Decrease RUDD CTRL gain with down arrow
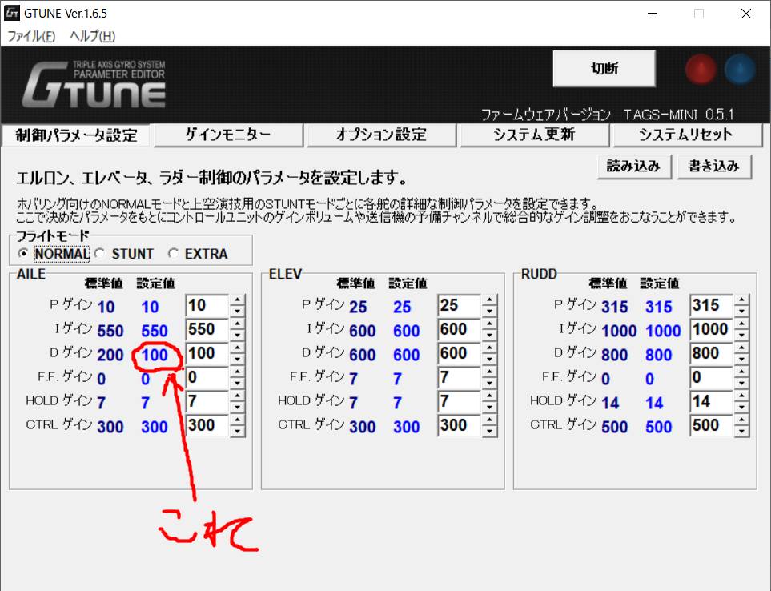Image resolution: width=771 pixels, height=591 pixels. click(x=741, y=431)
